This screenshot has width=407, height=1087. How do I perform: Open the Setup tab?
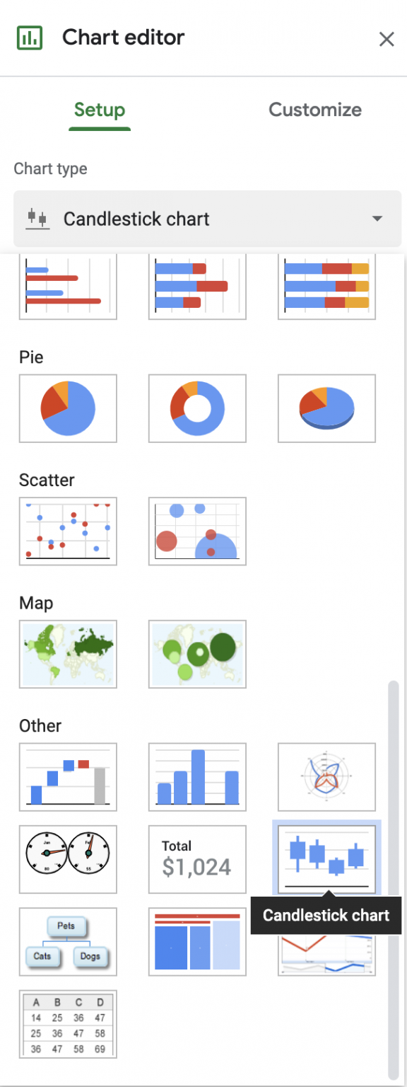pyautogui.click(x=100, y=110)
